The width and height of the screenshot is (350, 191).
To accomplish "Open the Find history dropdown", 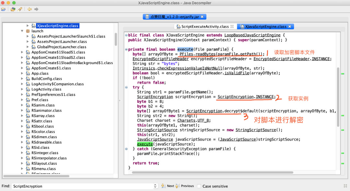I will point(155,186).
